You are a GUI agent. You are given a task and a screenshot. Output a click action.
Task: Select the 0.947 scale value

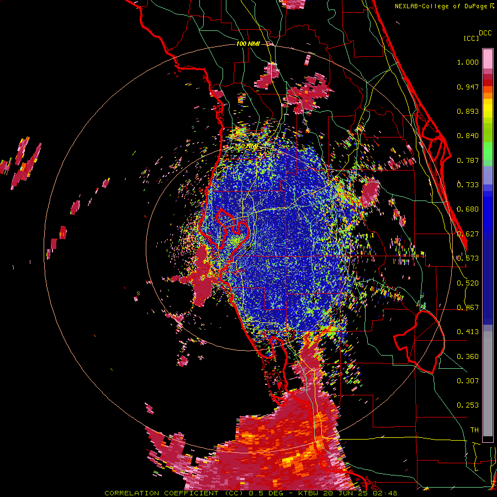(x=468, y=87)
